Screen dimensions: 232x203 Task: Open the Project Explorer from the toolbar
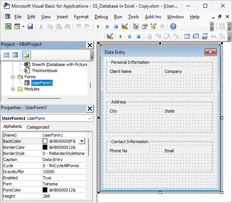click(136, 26)
